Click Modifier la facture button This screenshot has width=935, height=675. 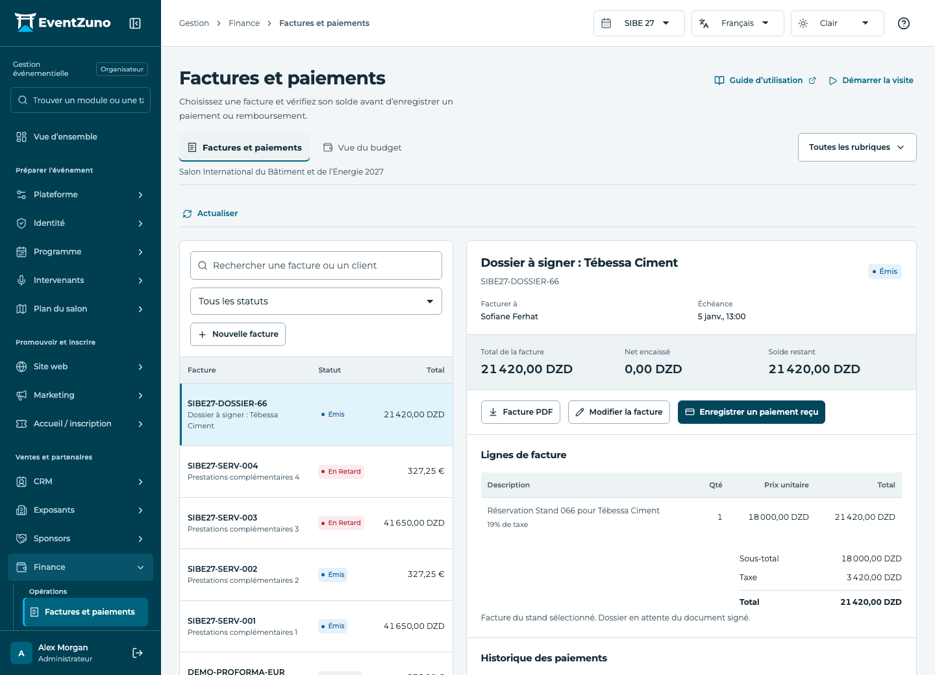pyautogui.click(x=619, y=412)
